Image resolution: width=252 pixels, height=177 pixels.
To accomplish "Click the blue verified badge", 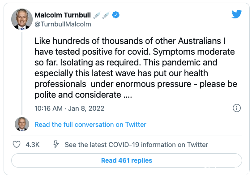I will (x=115, y=15).
